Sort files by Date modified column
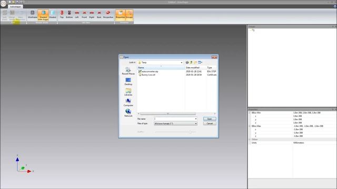Viewport: 337px width, 189px height. coord(195,68)
